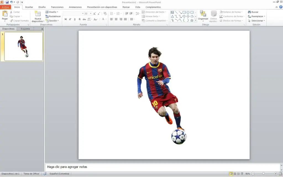Viewport: 283px width, 177px height.
Task: Switch to Slide Sorter view
Action: (x=235, y=174)
